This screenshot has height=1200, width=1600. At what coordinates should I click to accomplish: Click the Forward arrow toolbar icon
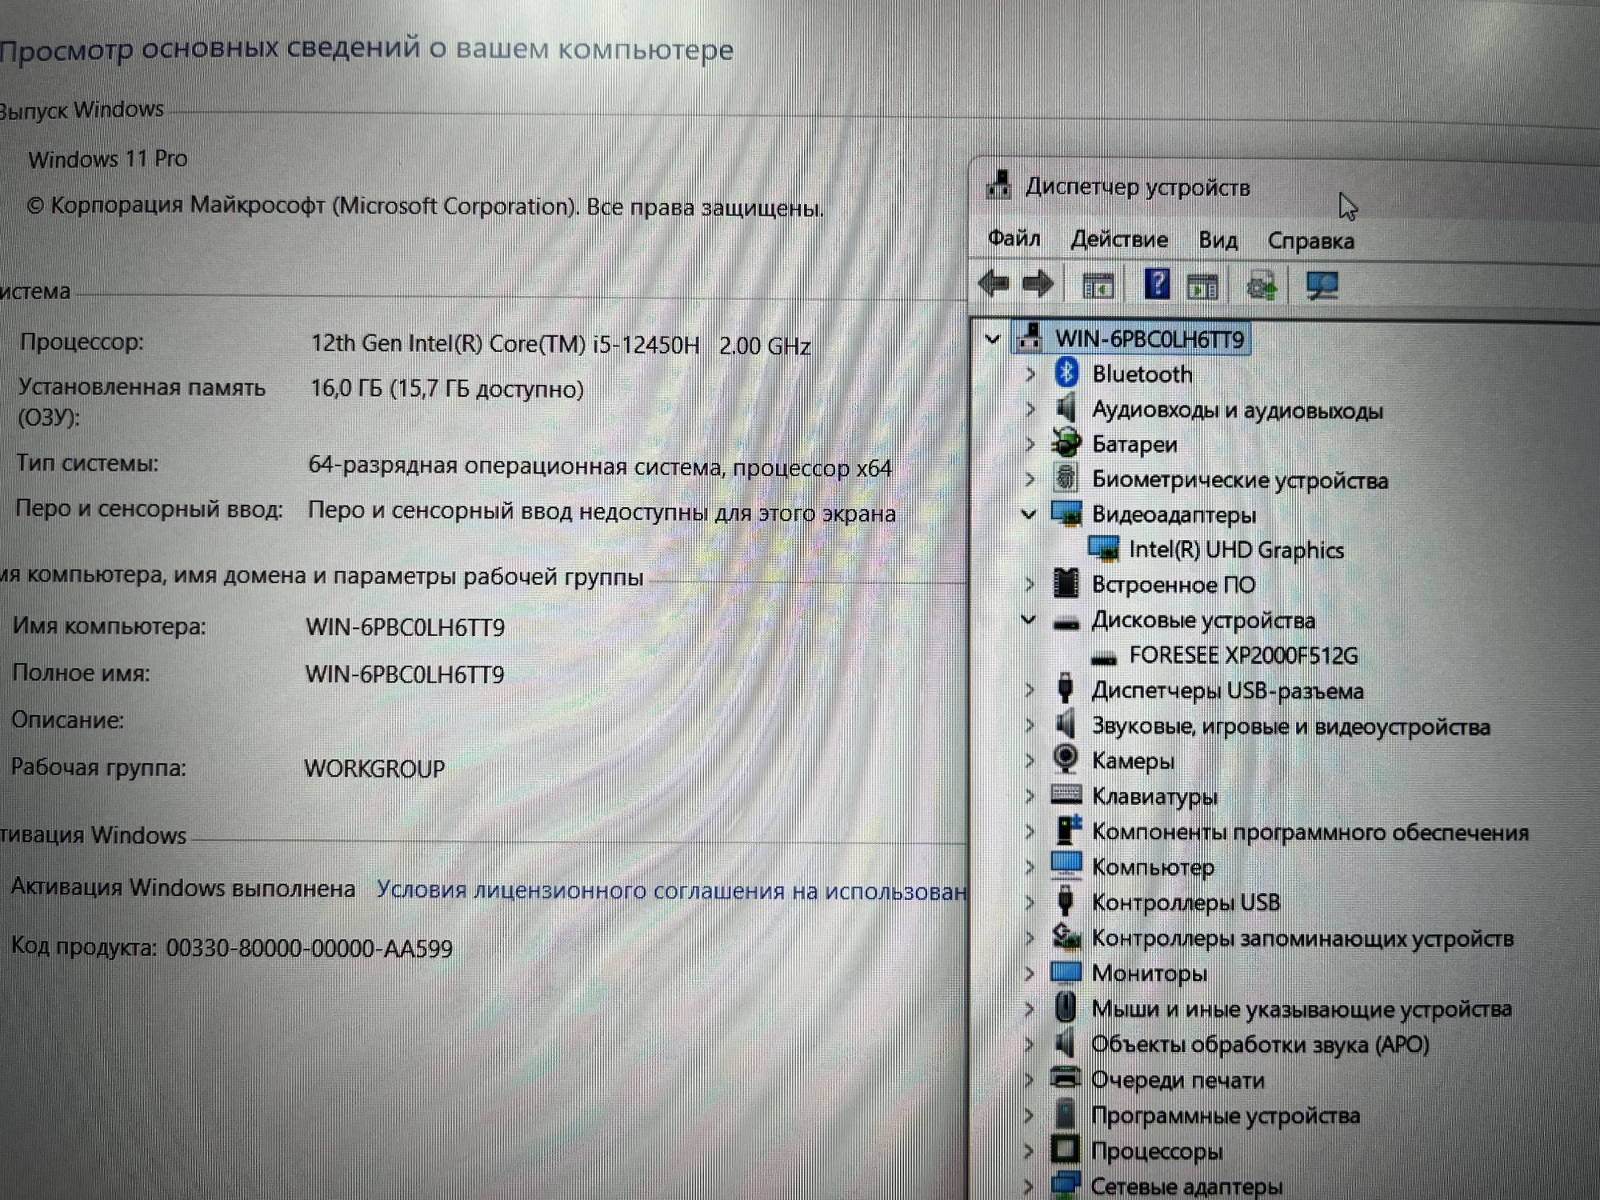coord(1038,284)
